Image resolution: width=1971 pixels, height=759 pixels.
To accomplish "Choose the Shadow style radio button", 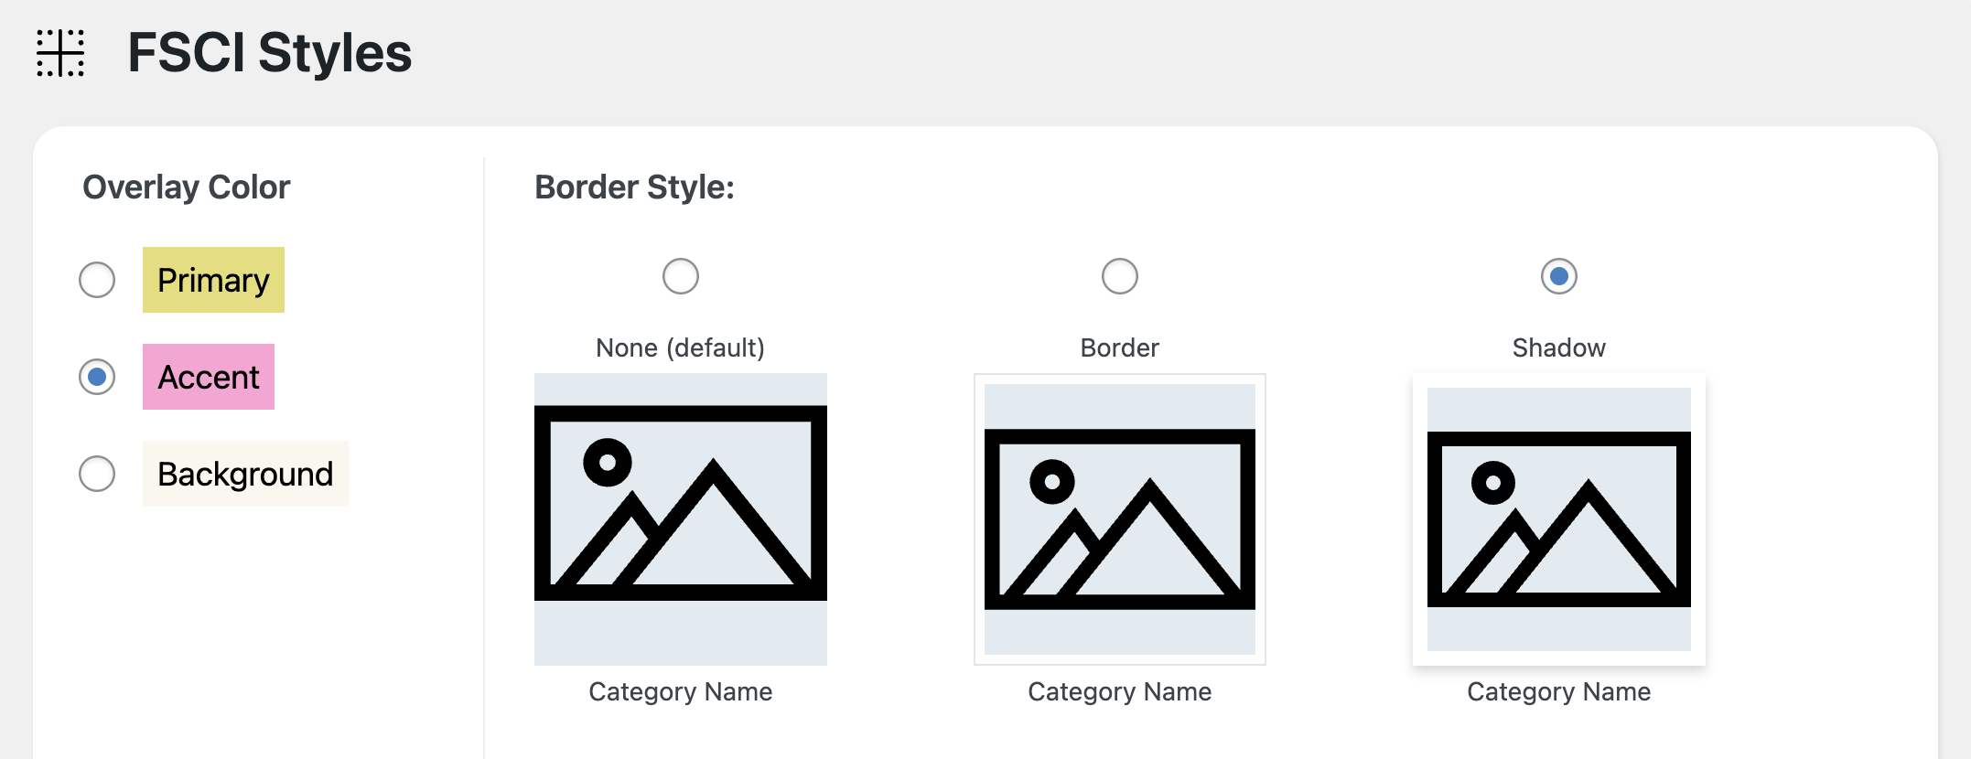I will [x=1559, y=276].
